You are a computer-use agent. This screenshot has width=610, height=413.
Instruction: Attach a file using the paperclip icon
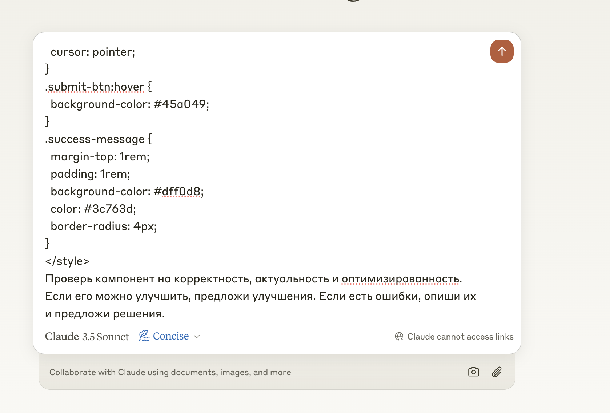(497, 372)
